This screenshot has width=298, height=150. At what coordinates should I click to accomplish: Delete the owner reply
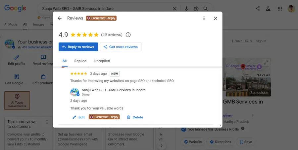click(x=135, y=117)
